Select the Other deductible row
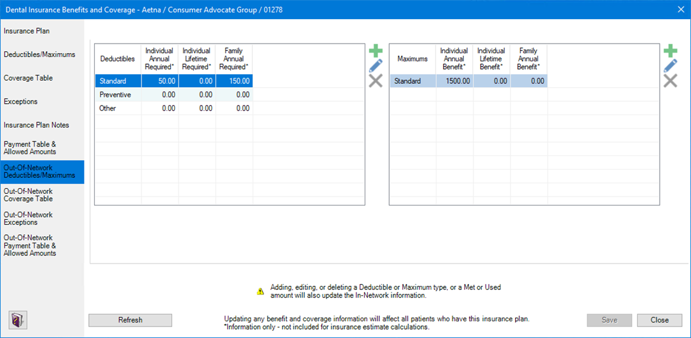 pos(174,108)
